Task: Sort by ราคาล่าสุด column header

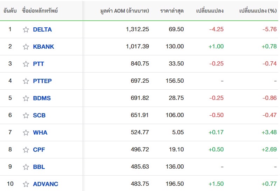Action: click(172, 11)
